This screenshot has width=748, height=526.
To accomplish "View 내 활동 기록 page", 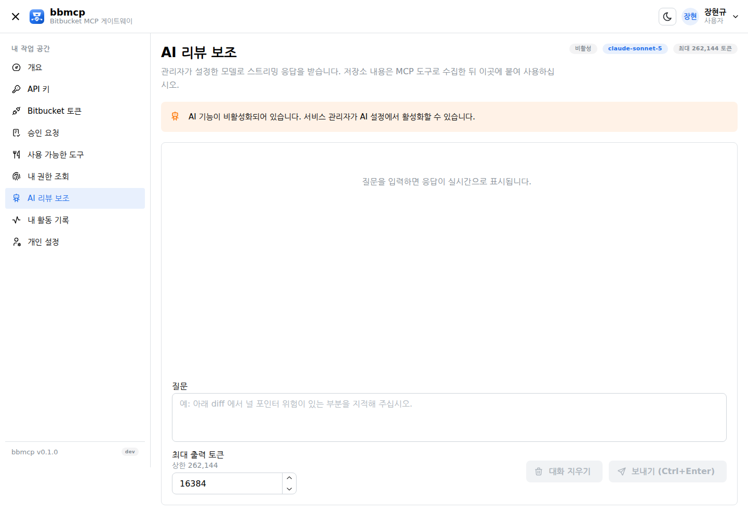I will [75, 220].
